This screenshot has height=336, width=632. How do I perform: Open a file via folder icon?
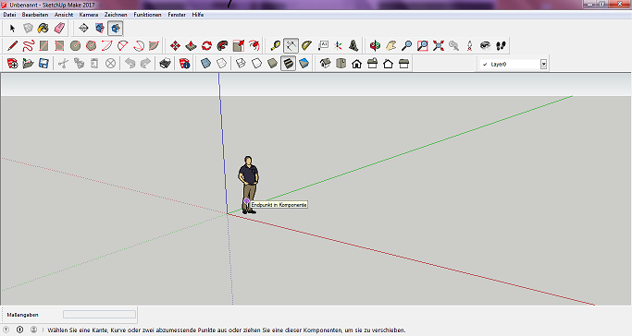[28, 64]
